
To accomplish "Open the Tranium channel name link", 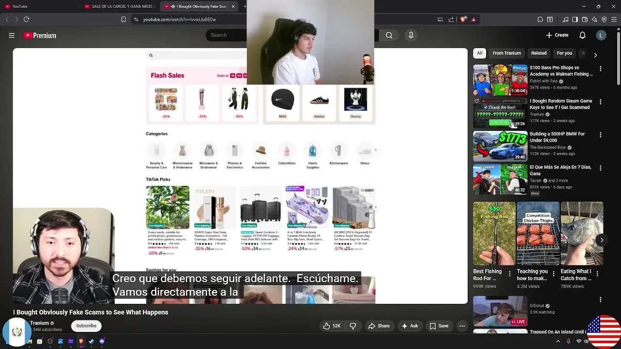I will tap(40, 323).
